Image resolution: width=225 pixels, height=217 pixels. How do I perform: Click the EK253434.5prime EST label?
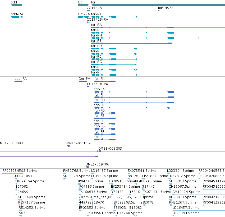click(125, 187)
